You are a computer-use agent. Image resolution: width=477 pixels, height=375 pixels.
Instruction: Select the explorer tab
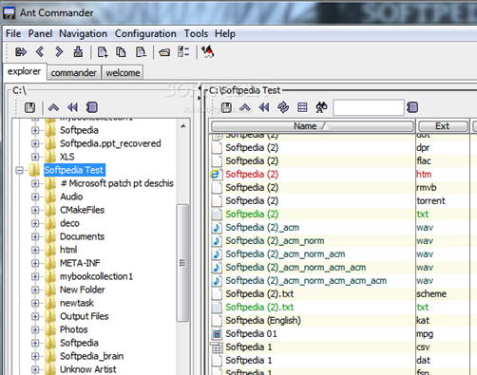click(x=25, y=71)
